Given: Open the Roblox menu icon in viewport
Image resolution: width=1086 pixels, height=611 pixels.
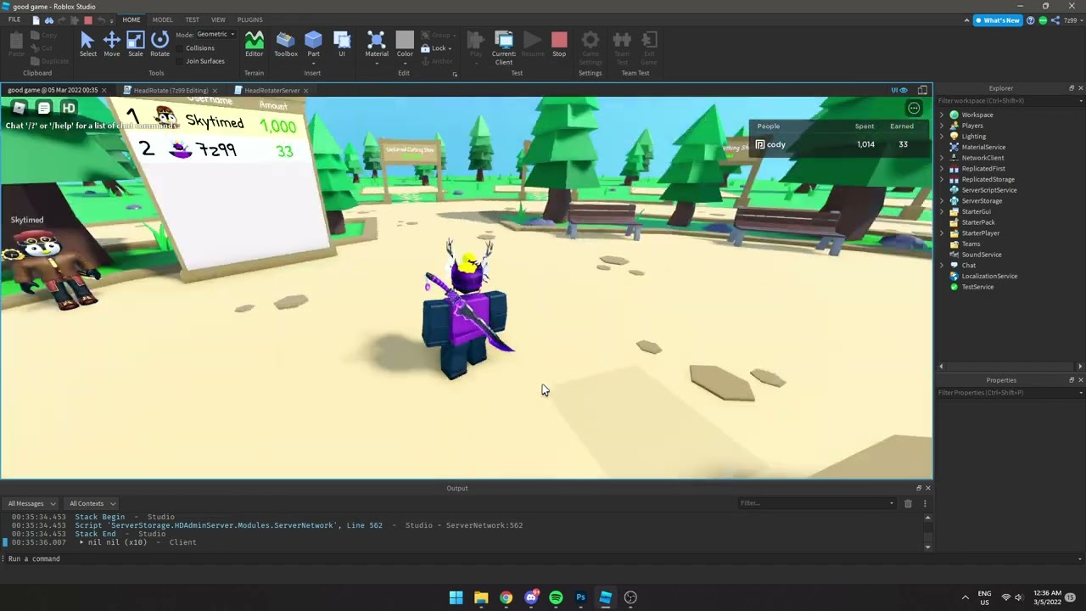Looking at the screenshot, I should (20, 107).
